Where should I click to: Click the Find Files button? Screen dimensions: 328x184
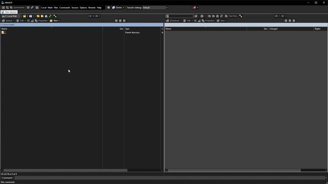(x=231, y=16)
